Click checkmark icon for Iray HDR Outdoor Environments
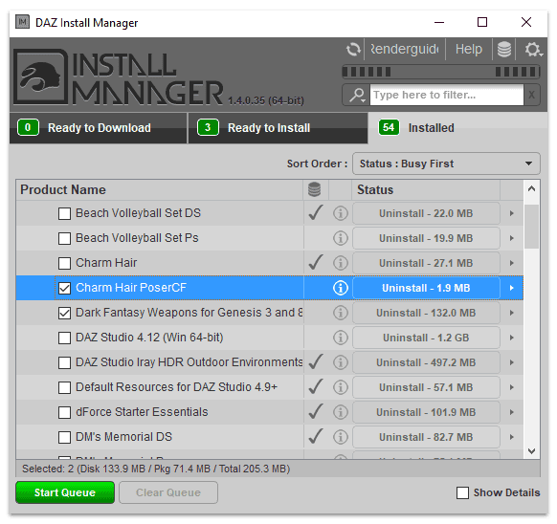557x524 pixels. point(316,361)
